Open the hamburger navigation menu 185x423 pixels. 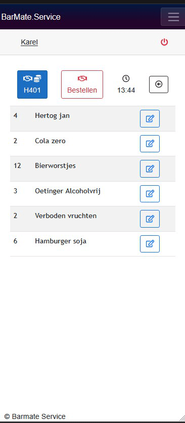173,17
